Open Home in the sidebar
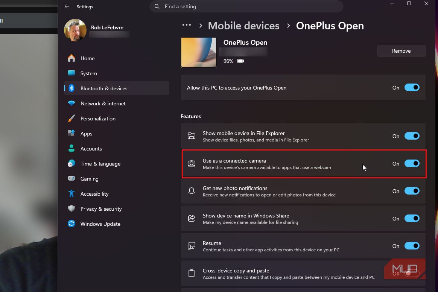 (117, 58)
